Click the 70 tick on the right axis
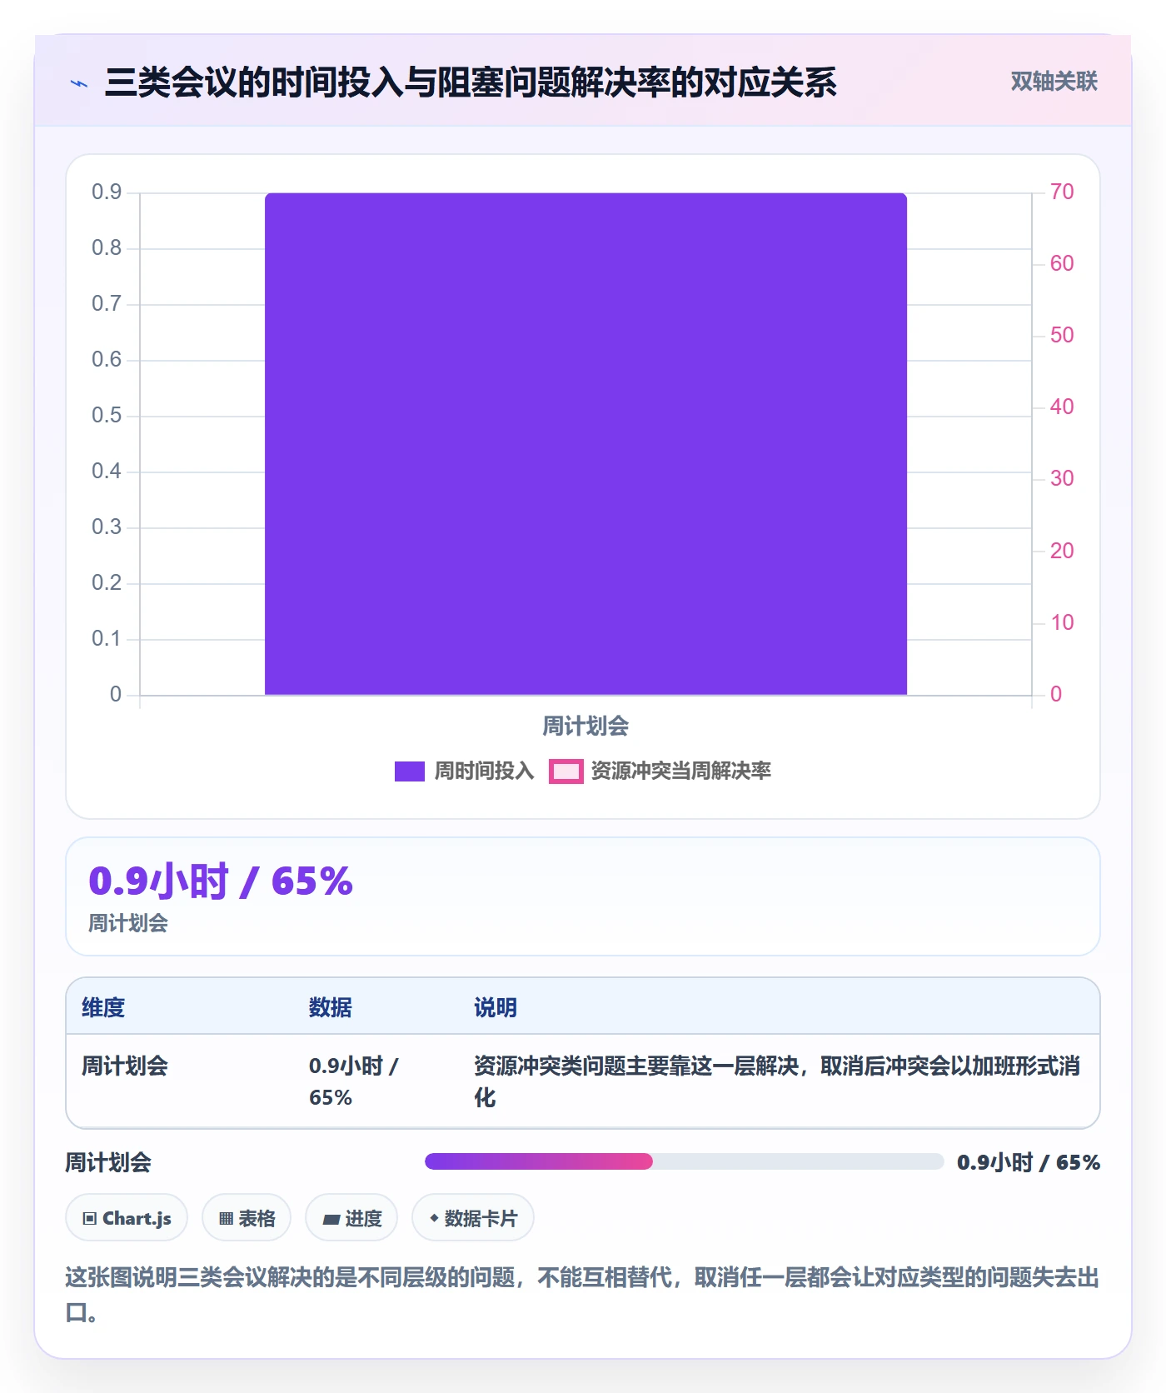1166x1393 pixels. 1062,192
